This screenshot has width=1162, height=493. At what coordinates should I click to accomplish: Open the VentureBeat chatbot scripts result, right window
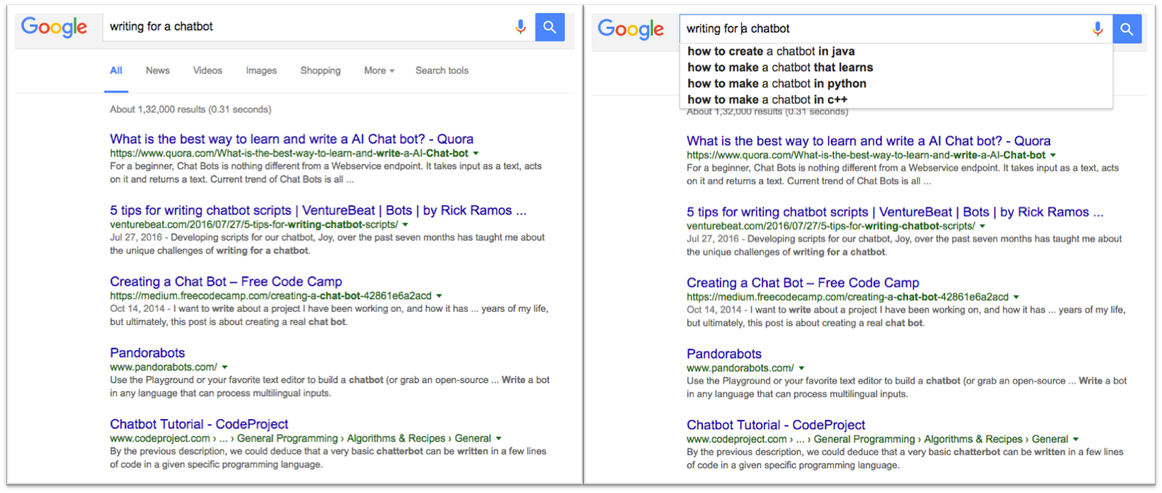895,212
